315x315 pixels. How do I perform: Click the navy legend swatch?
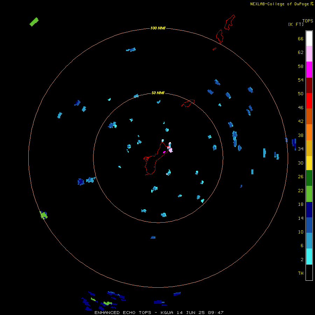(309, 210)
